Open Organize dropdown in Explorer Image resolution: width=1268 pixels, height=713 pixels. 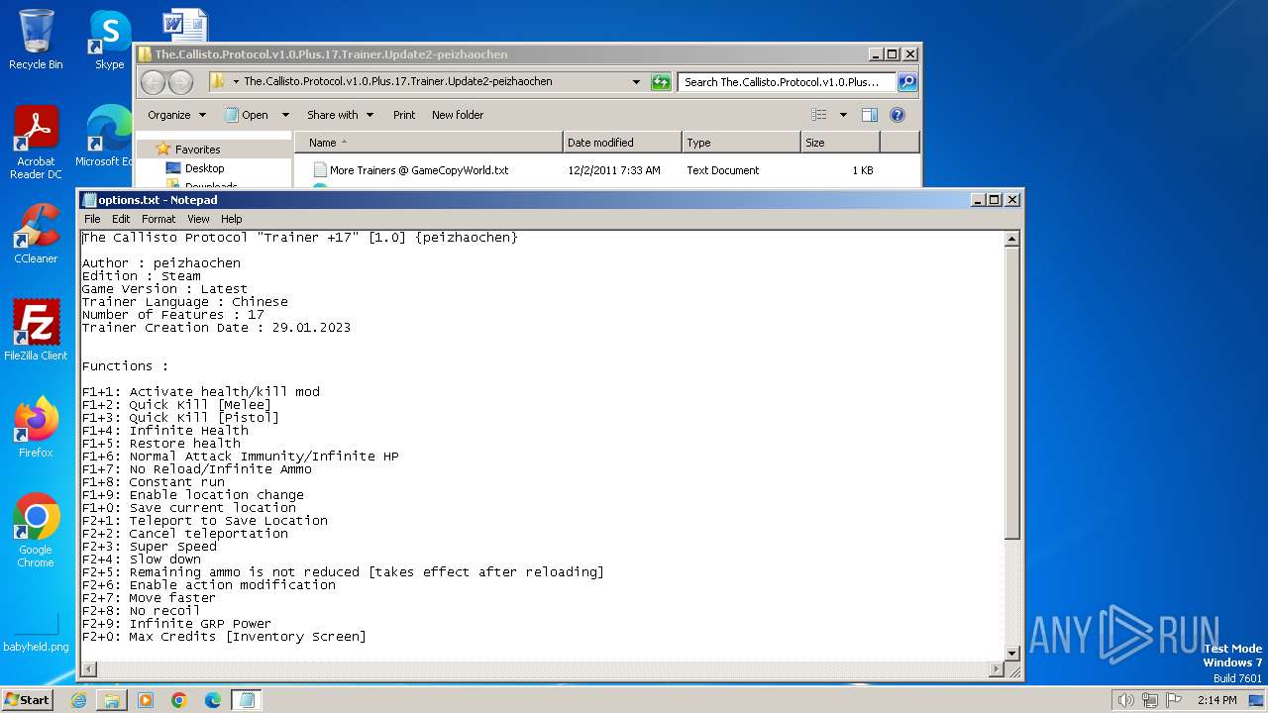176,115
